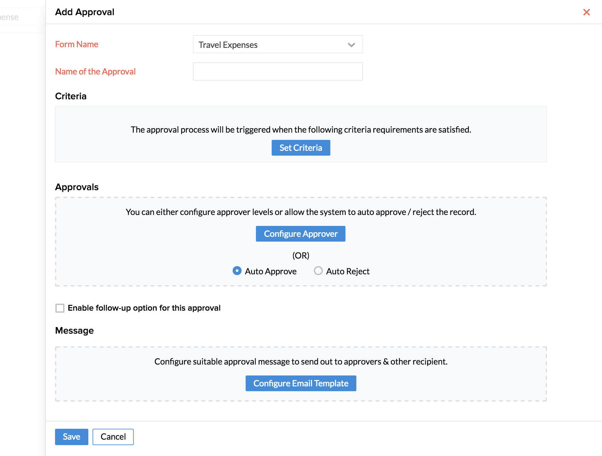Open the Form Name dropdown
The height and width of the screenshot is (456, 602).
point(277,45)
